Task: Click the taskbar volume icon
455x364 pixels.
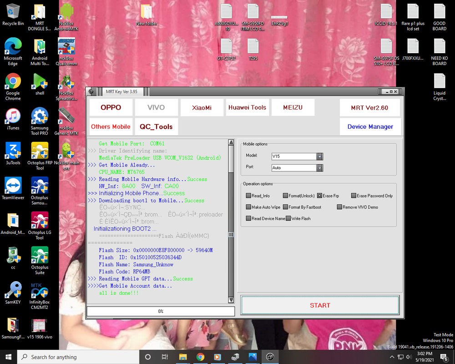Action: [409, 357]
